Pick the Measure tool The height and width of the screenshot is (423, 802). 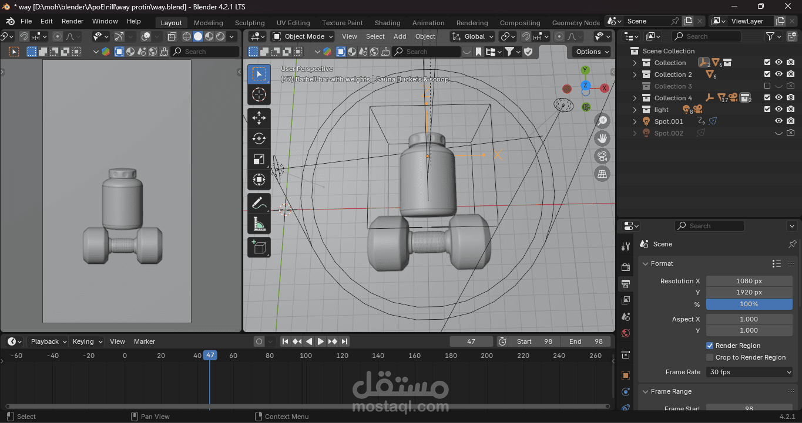tap(259, 224)
